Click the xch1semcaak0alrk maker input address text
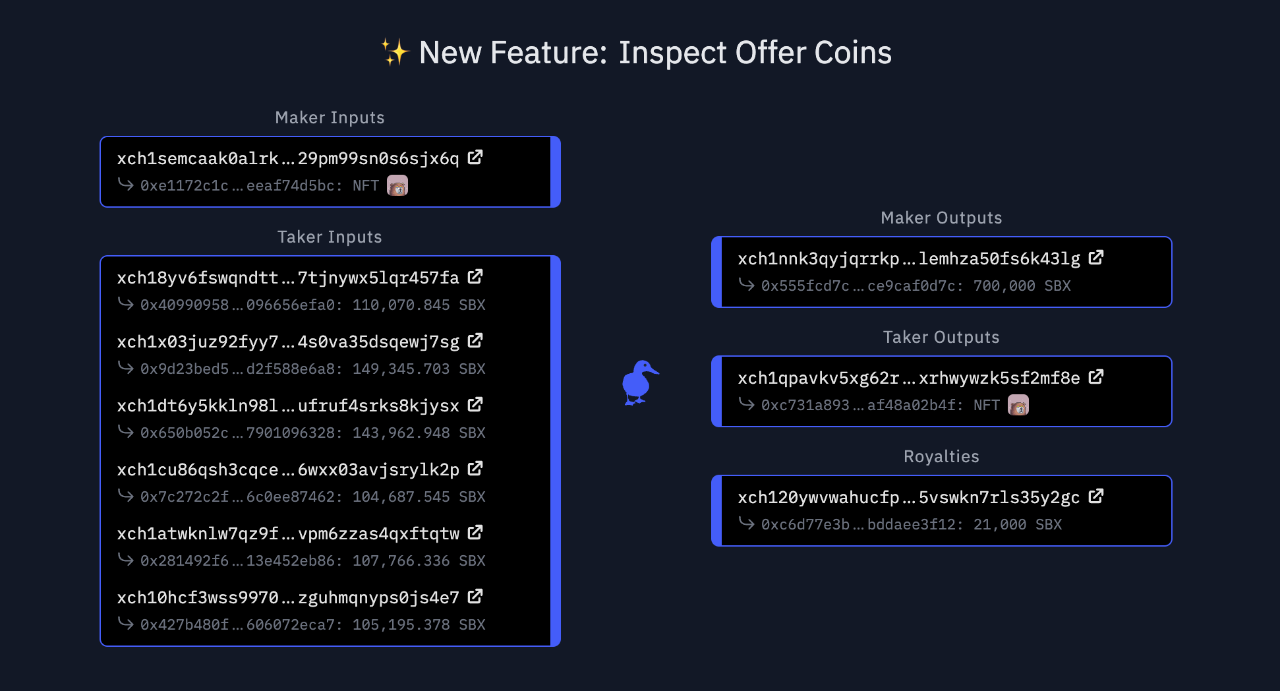The image size is (1280, 691). click(288, 159)
